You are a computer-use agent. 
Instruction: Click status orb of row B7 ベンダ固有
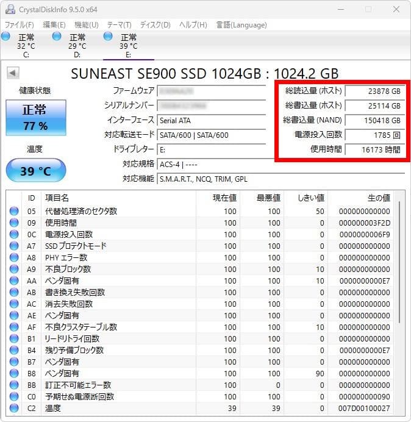pos(14,362)
